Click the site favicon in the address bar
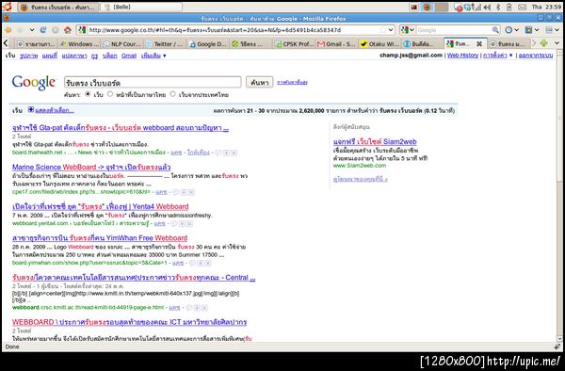The image size is (565, 371). pyautogui.click(x=82, y=30)
